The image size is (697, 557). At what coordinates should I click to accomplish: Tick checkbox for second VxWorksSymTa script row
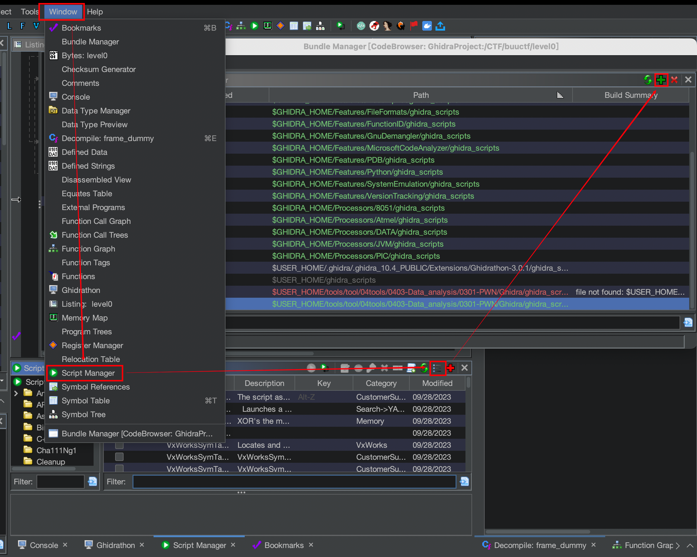119,457
